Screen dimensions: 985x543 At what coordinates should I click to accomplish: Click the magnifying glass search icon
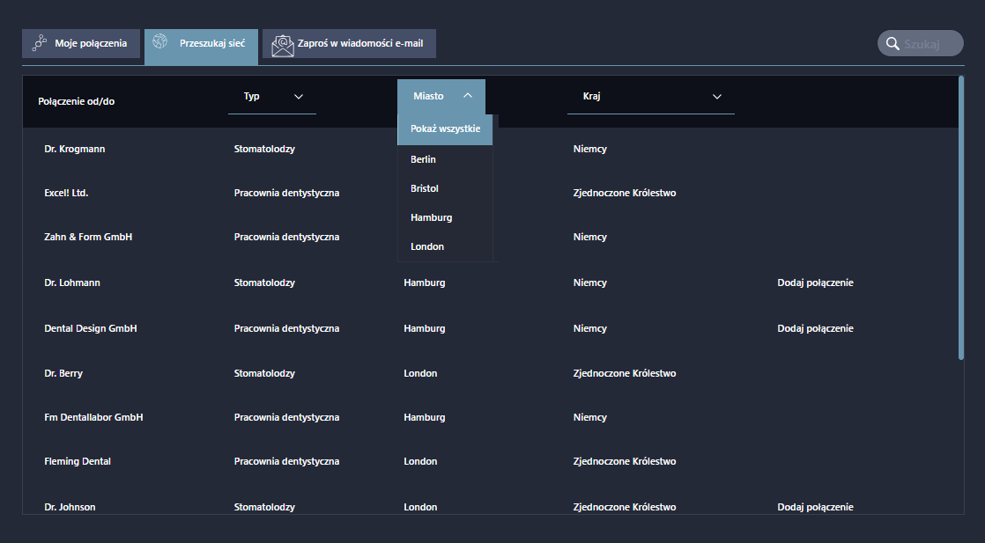pos(892,43)
